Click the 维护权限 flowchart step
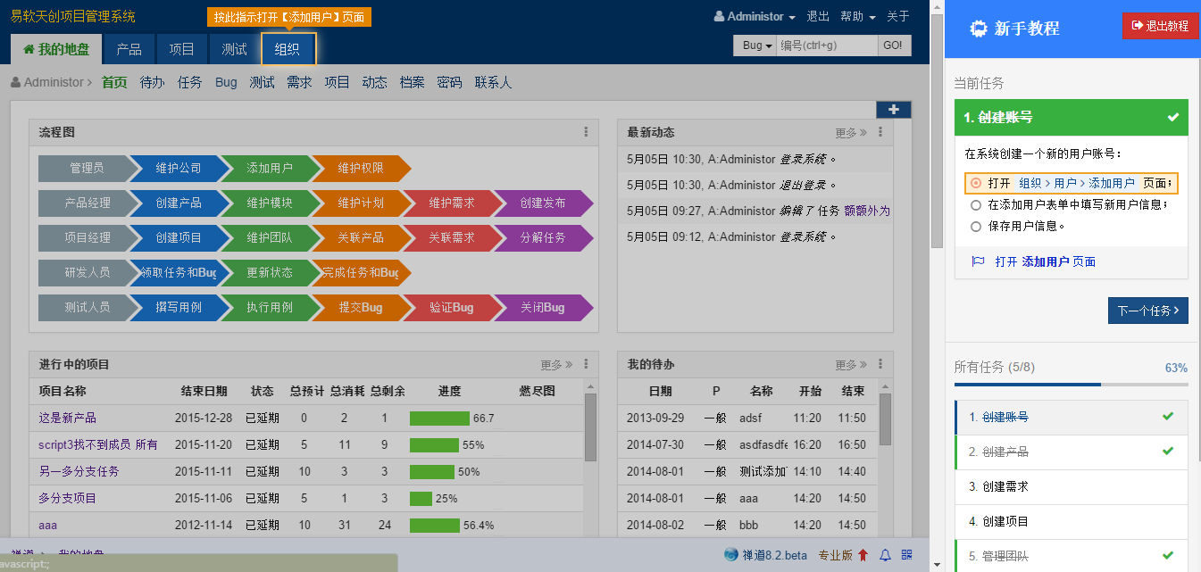 pos(361,168)
